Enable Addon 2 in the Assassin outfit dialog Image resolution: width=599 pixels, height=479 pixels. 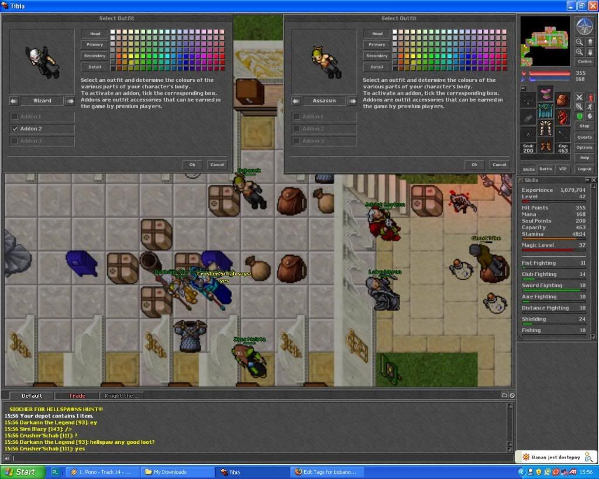297,129
